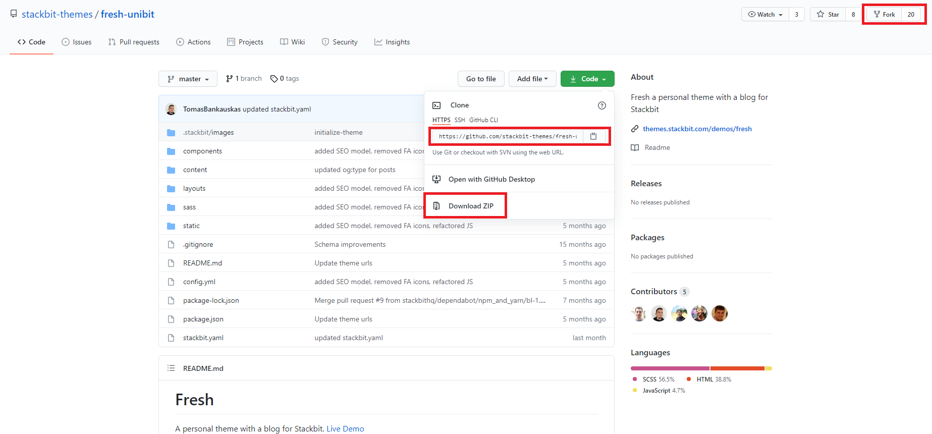Click the sass folder icon
This screenshot has width=932, height=434.
coord(171,207)
